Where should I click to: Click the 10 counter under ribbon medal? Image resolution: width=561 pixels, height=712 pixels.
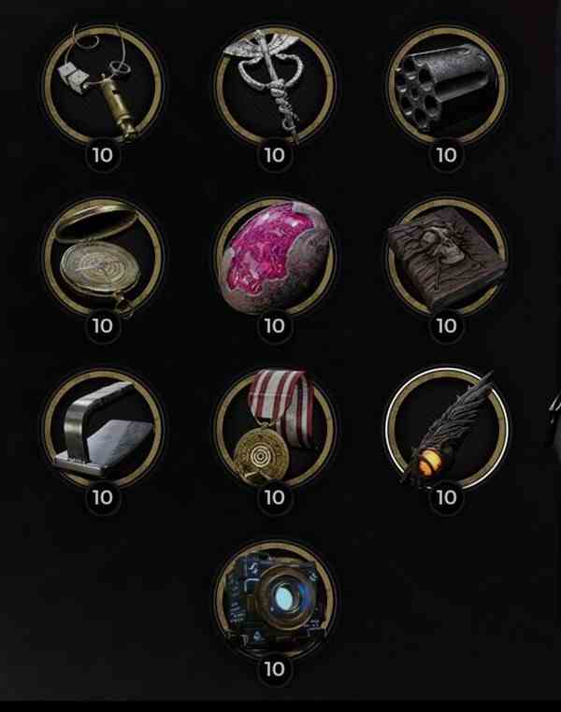[274, 498]
